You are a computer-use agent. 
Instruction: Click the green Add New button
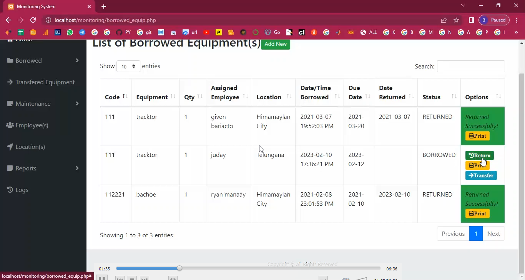(275, 44)
